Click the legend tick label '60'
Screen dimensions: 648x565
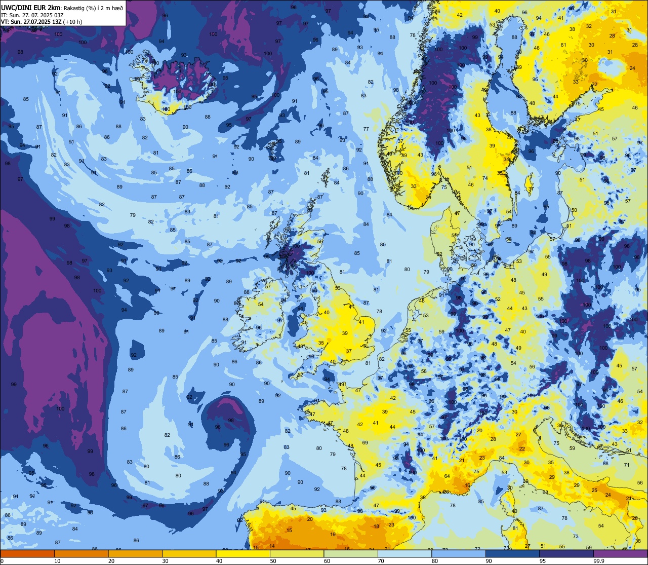click(327, 561)
